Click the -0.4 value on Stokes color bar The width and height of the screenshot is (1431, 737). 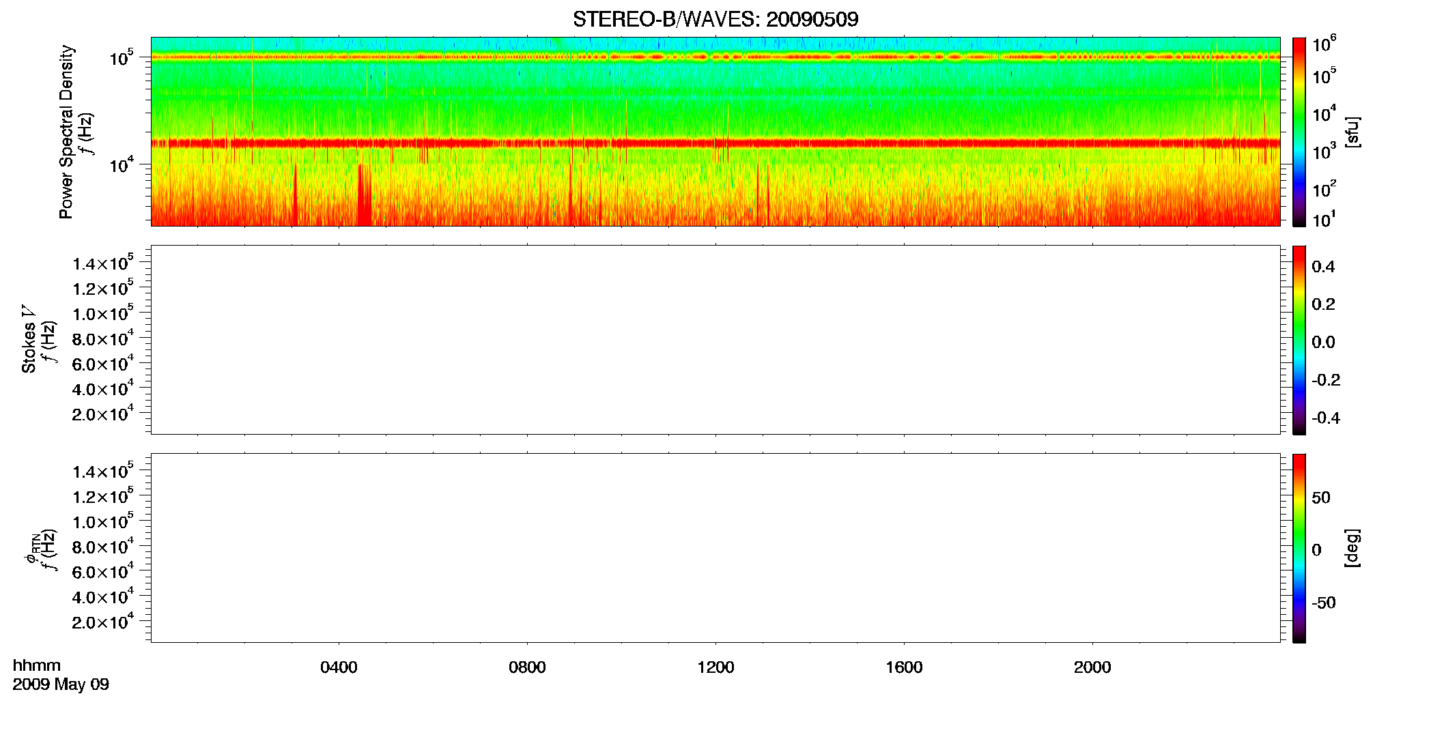pyautogui.click(x=1326, y=418)
